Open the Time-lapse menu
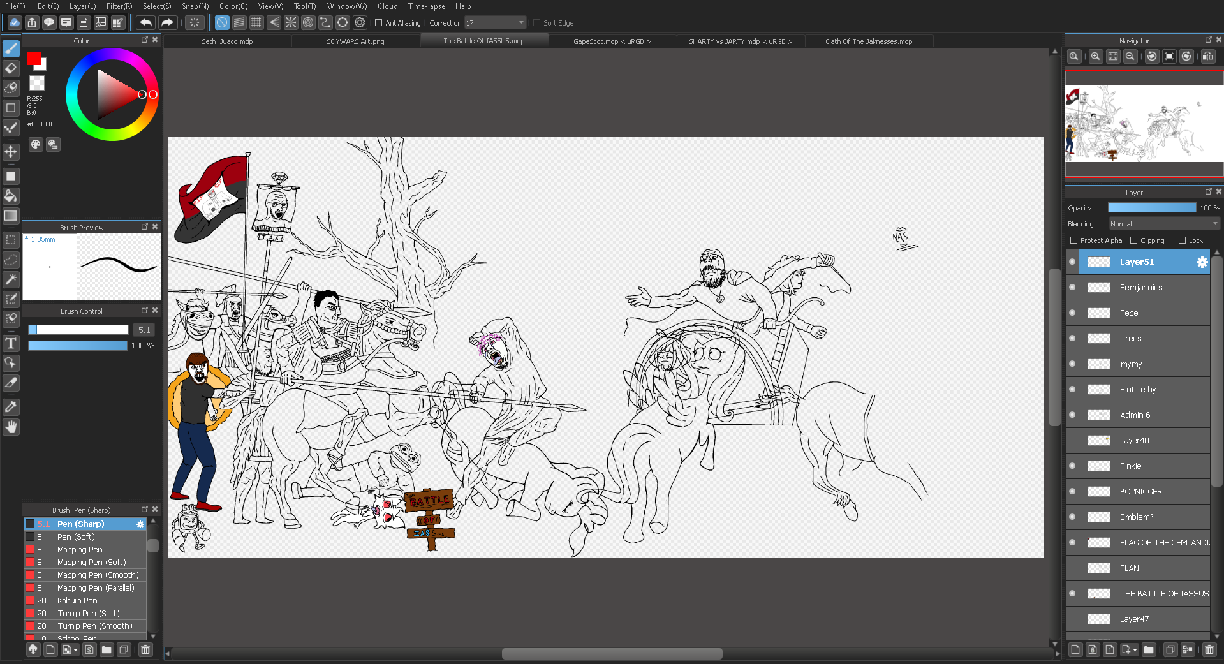This screenshot has width=1224, height=664. point(426,6)
